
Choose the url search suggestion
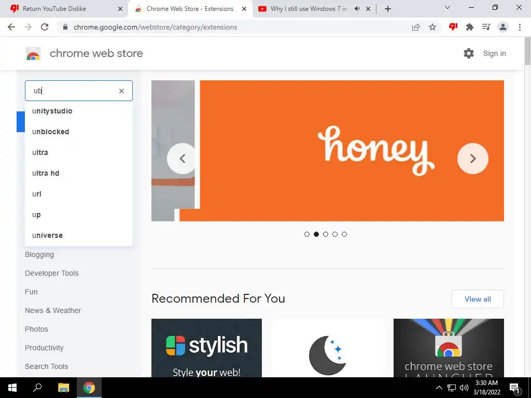[79, 194]
